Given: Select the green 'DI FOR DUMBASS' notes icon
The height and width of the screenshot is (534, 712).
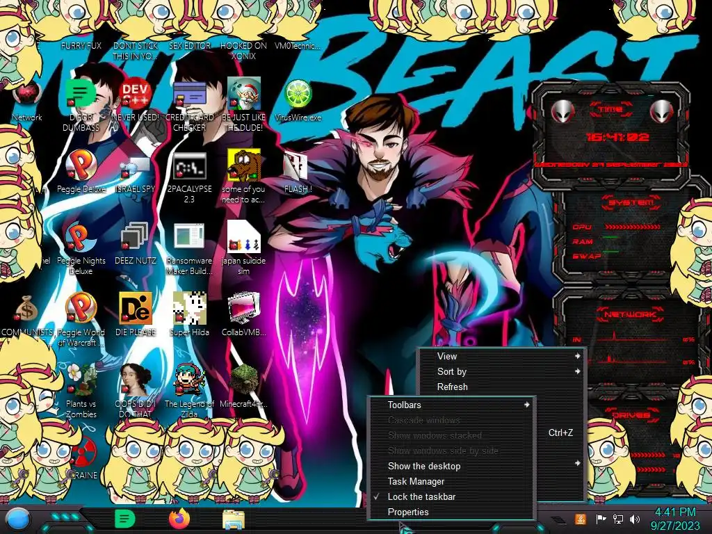Looking at the screenshot, I should pyautogui.click(x=81, y=94).
